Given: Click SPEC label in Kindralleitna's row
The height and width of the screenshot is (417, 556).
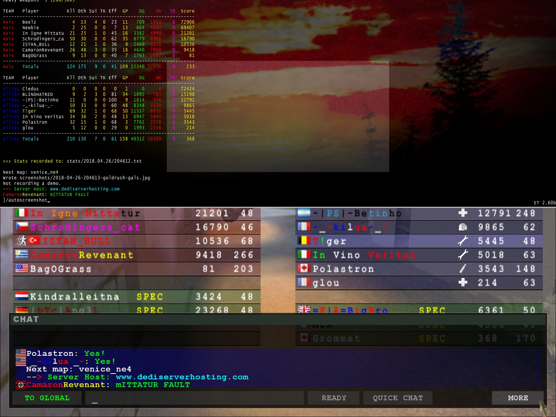Looking at the screenshot, I should pos(150,296).
